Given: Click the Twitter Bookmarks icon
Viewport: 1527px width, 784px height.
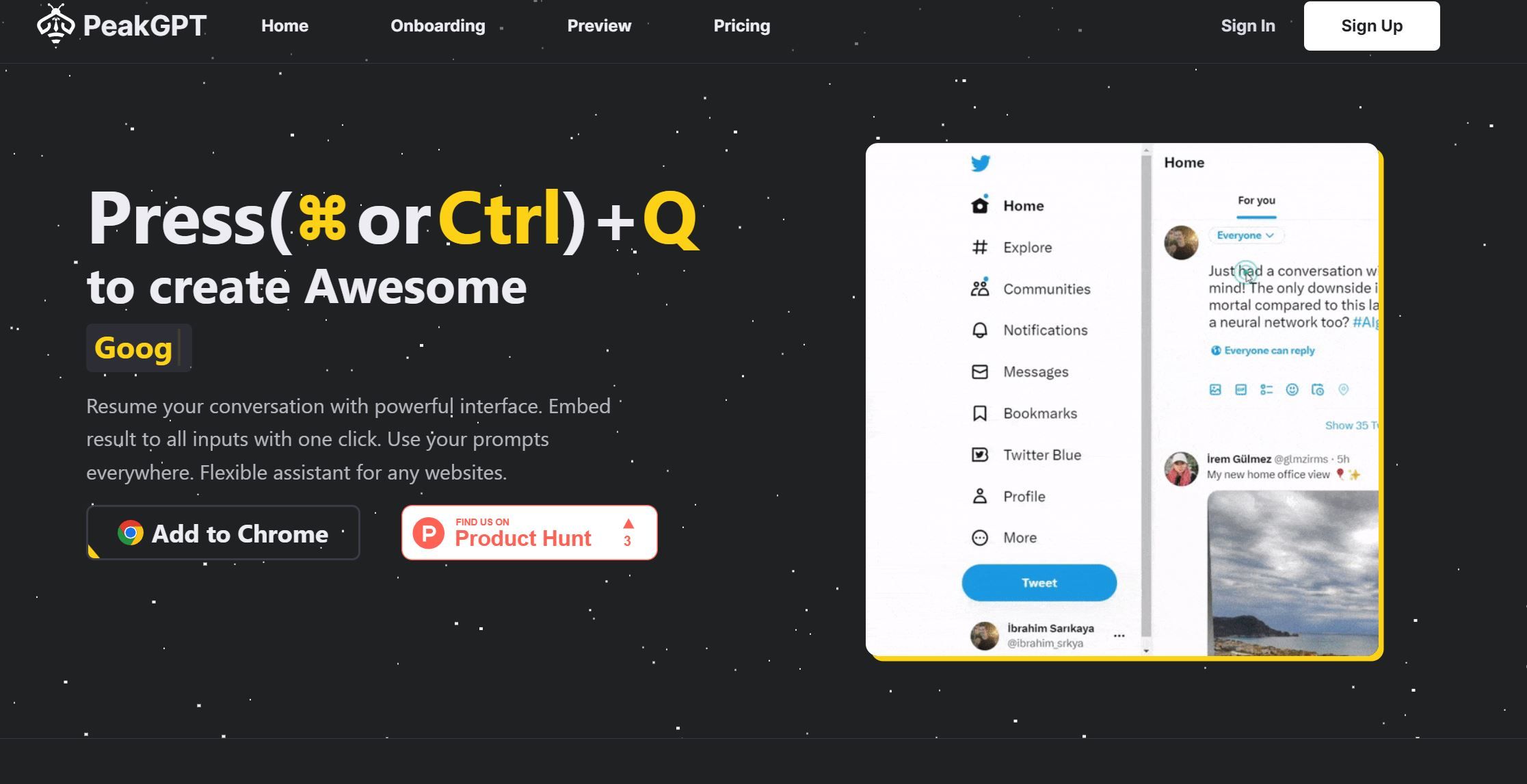Looking at the screenshot, I should tap(979, 412).
